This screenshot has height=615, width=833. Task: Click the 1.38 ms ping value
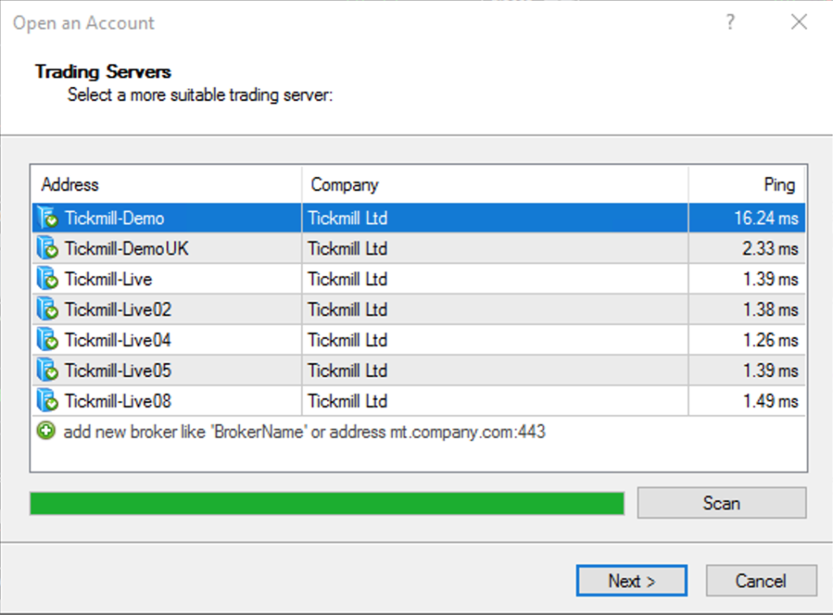tap(770, 310)
